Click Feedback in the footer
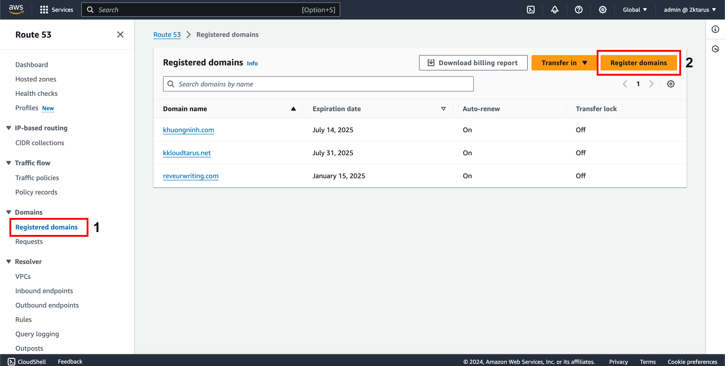 click(70, 362)
